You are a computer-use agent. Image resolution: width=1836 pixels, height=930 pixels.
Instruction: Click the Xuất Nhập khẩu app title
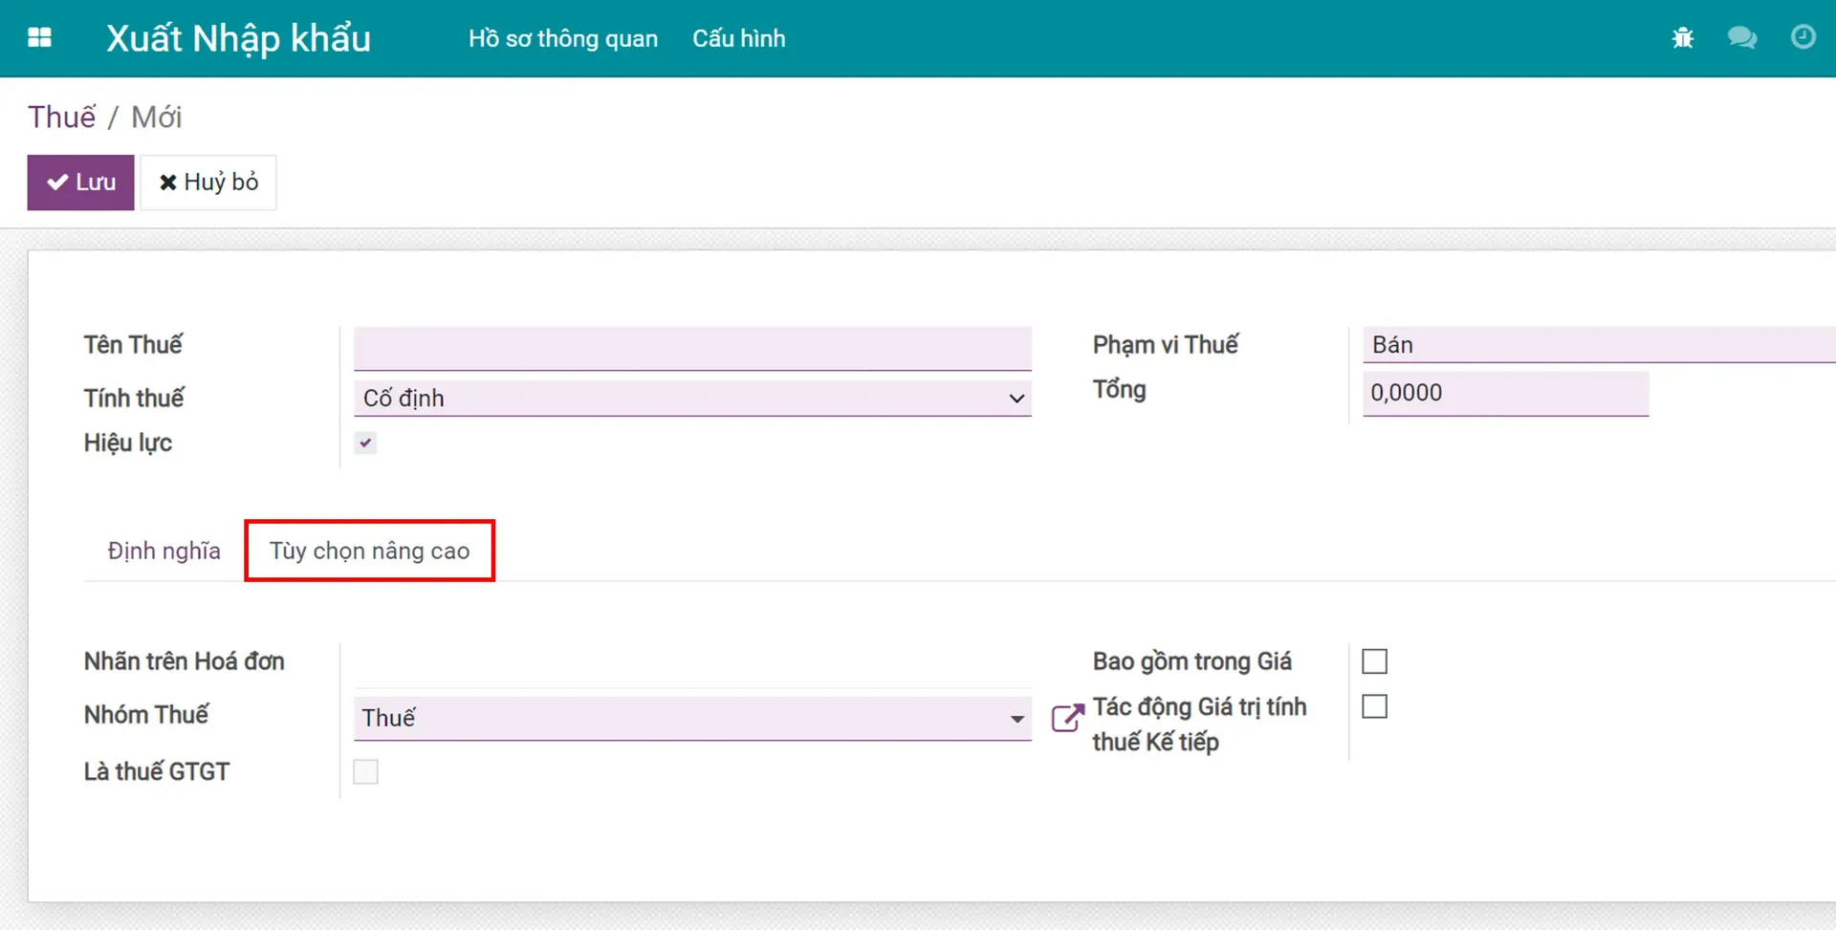(238, 38)
